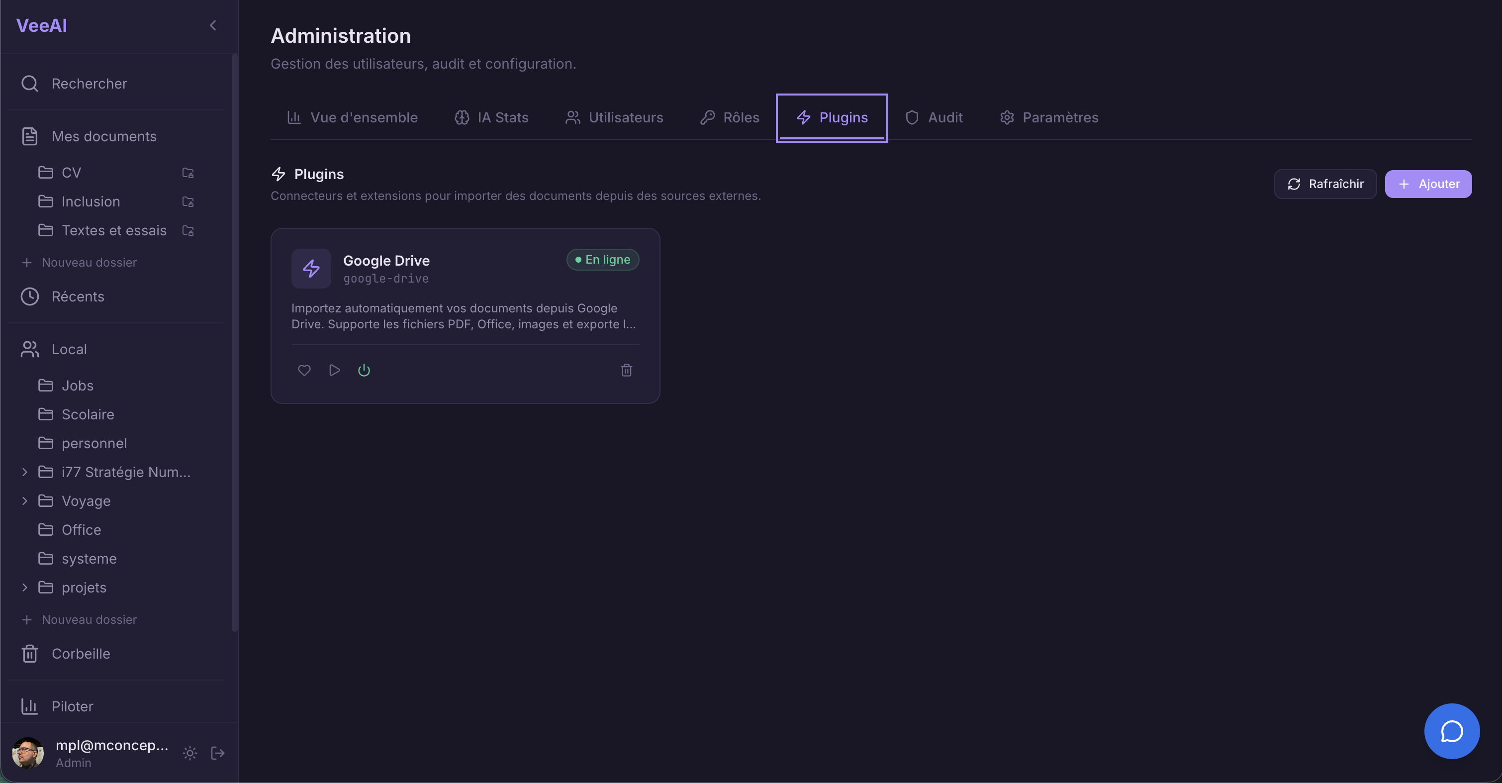Open Piloter via its chart icon

(x=30, y=706)
